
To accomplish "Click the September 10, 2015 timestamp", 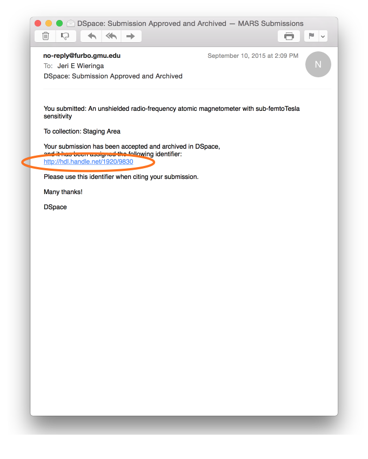I will [x=253, y=56].
